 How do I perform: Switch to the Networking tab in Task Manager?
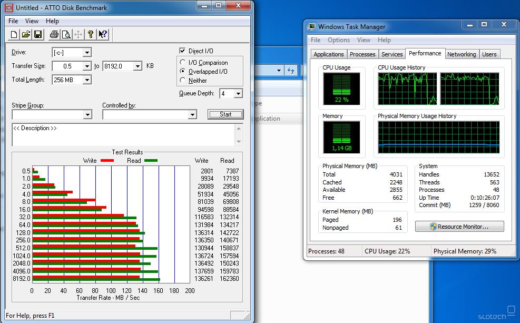click(462, 54)
